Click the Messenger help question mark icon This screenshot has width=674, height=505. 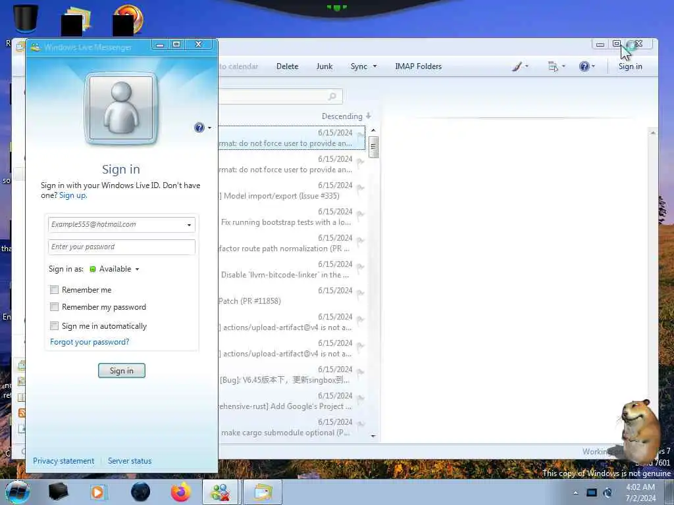[199, 128]
